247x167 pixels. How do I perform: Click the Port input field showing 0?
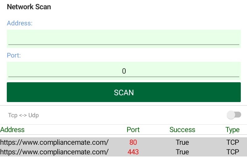[x=124, y=71]
